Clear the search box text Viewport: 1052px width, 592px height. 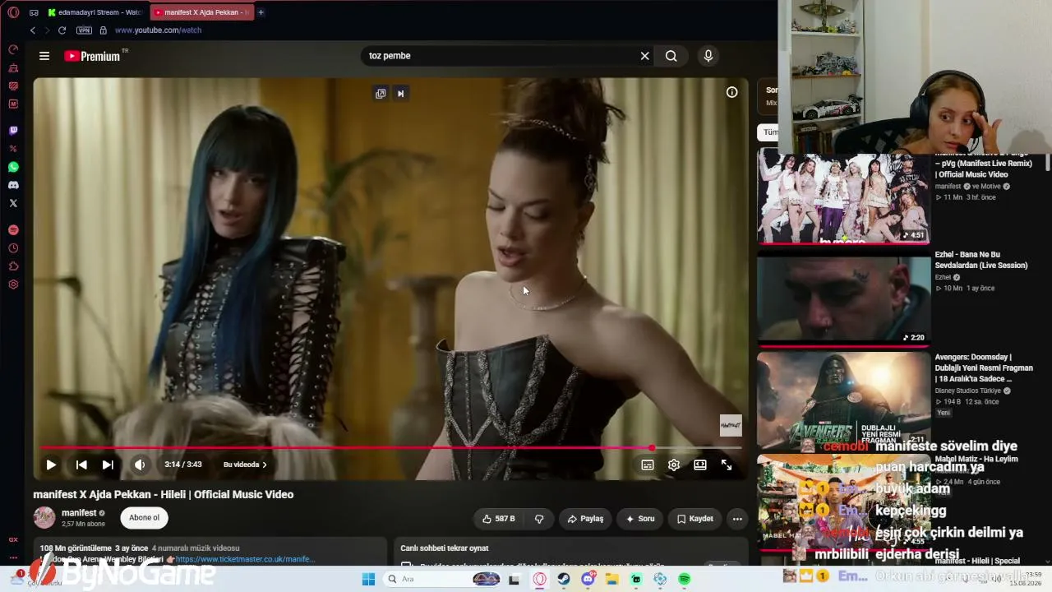(644, 56)
